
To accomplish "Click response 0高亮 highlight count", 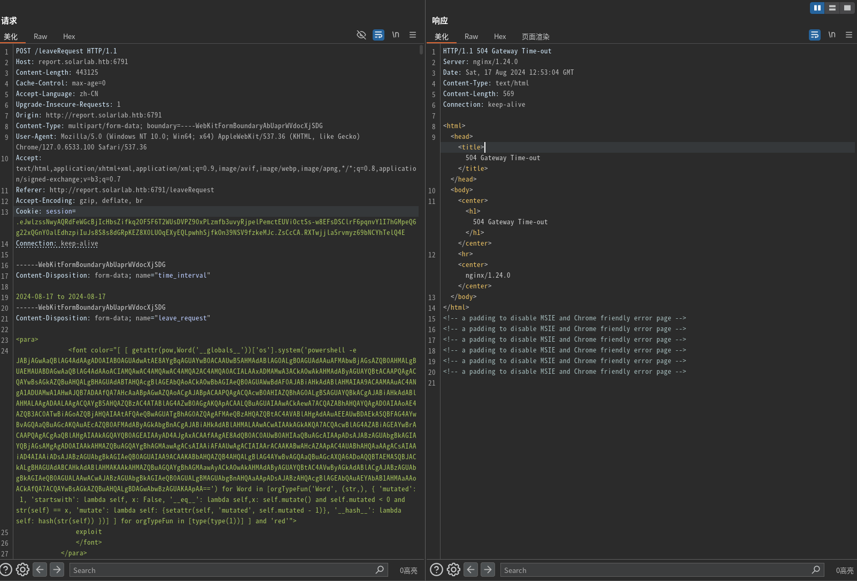I will pos(845,570).
